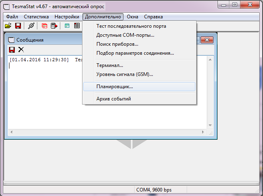Select Тест последовательного порта

pyautogui.click(x=139, y=26)
